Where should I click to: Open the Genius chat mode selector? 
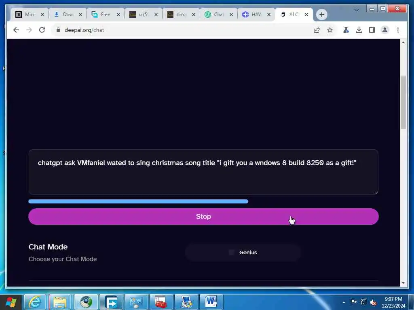[243, 252]
